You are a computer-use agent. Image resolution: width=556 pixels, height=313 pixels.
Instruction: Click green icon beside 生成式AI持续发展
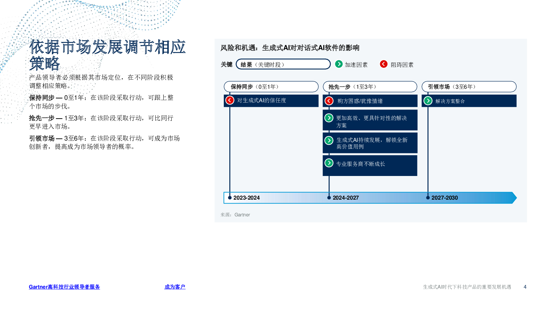(x=329, y=140)
